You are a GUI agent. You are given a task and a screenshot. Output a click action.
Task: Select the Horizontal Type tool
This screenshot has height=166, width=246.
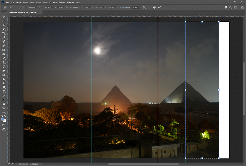4,91
